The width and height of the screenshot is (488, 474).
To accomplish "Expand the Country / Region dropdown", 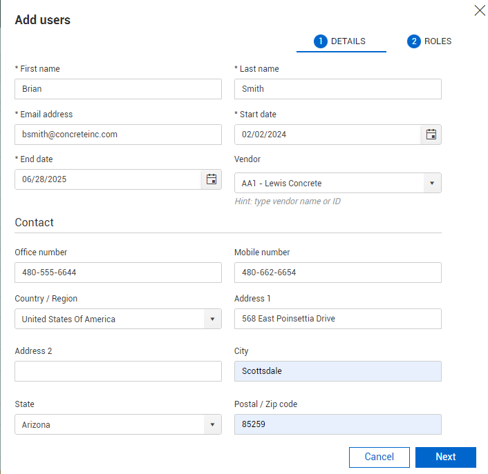I will click(212, 319).
